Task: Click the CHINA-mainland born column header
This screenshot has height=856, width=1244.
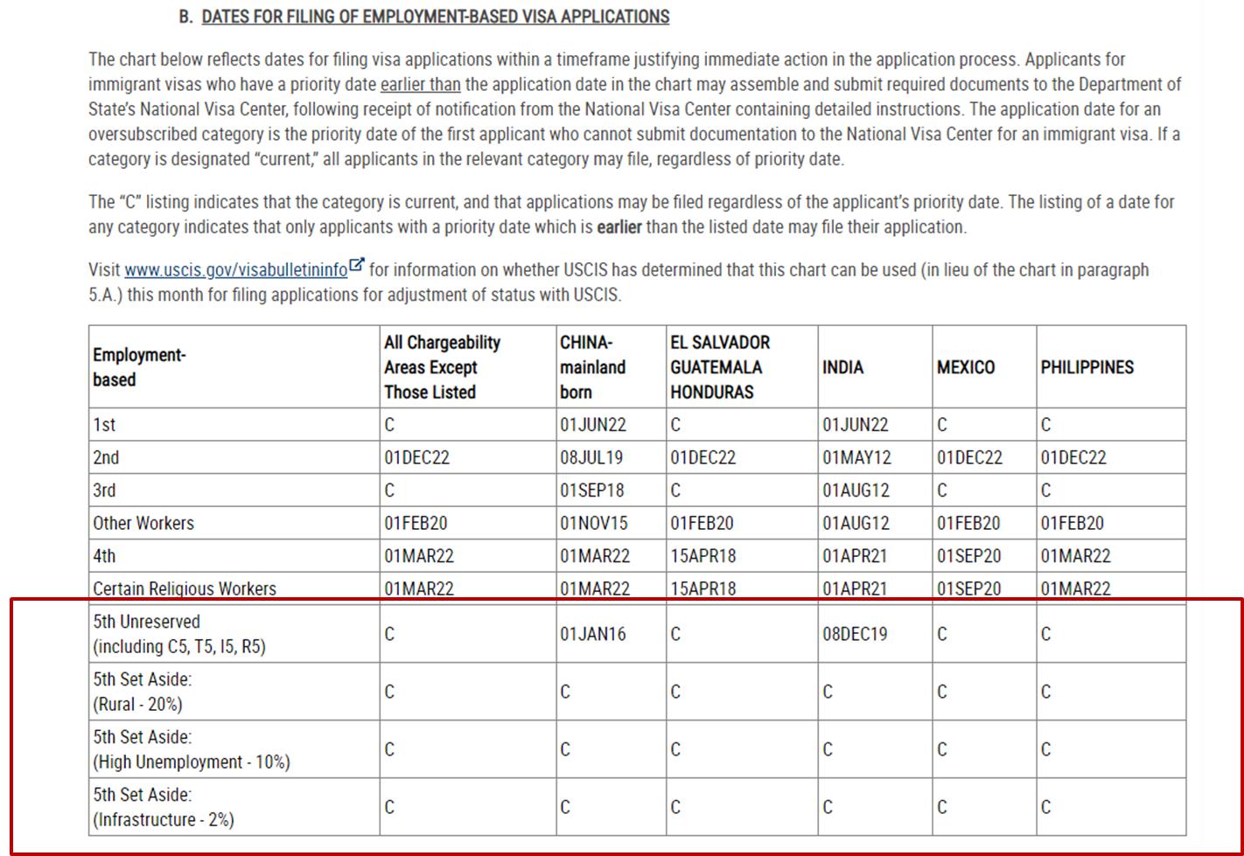Action: click(x=592, y=367)
